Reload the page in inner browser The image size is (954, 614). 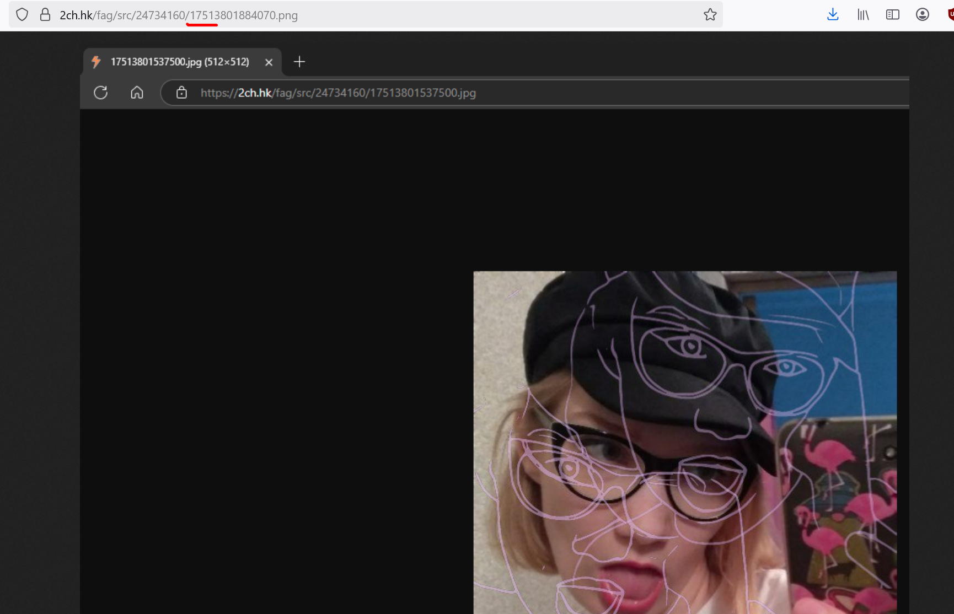pos(100,93)
